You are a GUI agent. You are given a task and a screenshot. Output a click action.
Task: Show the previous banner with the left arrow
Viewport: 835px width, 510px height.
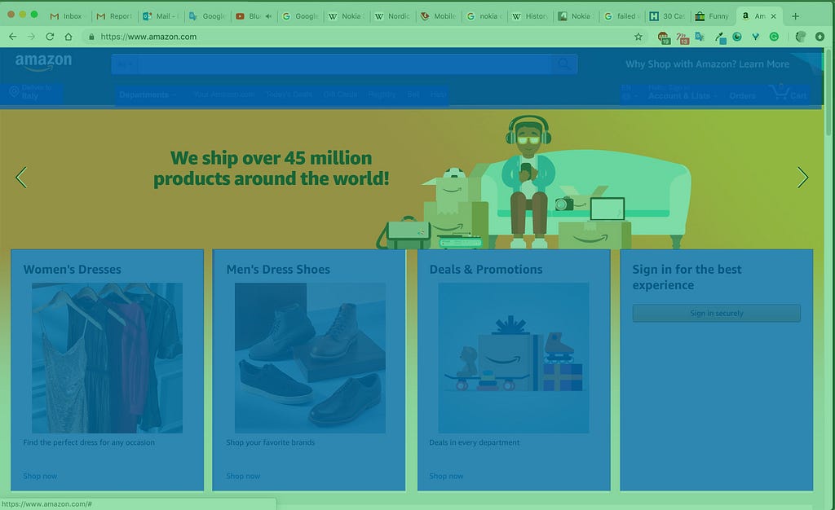pos(21,177)
